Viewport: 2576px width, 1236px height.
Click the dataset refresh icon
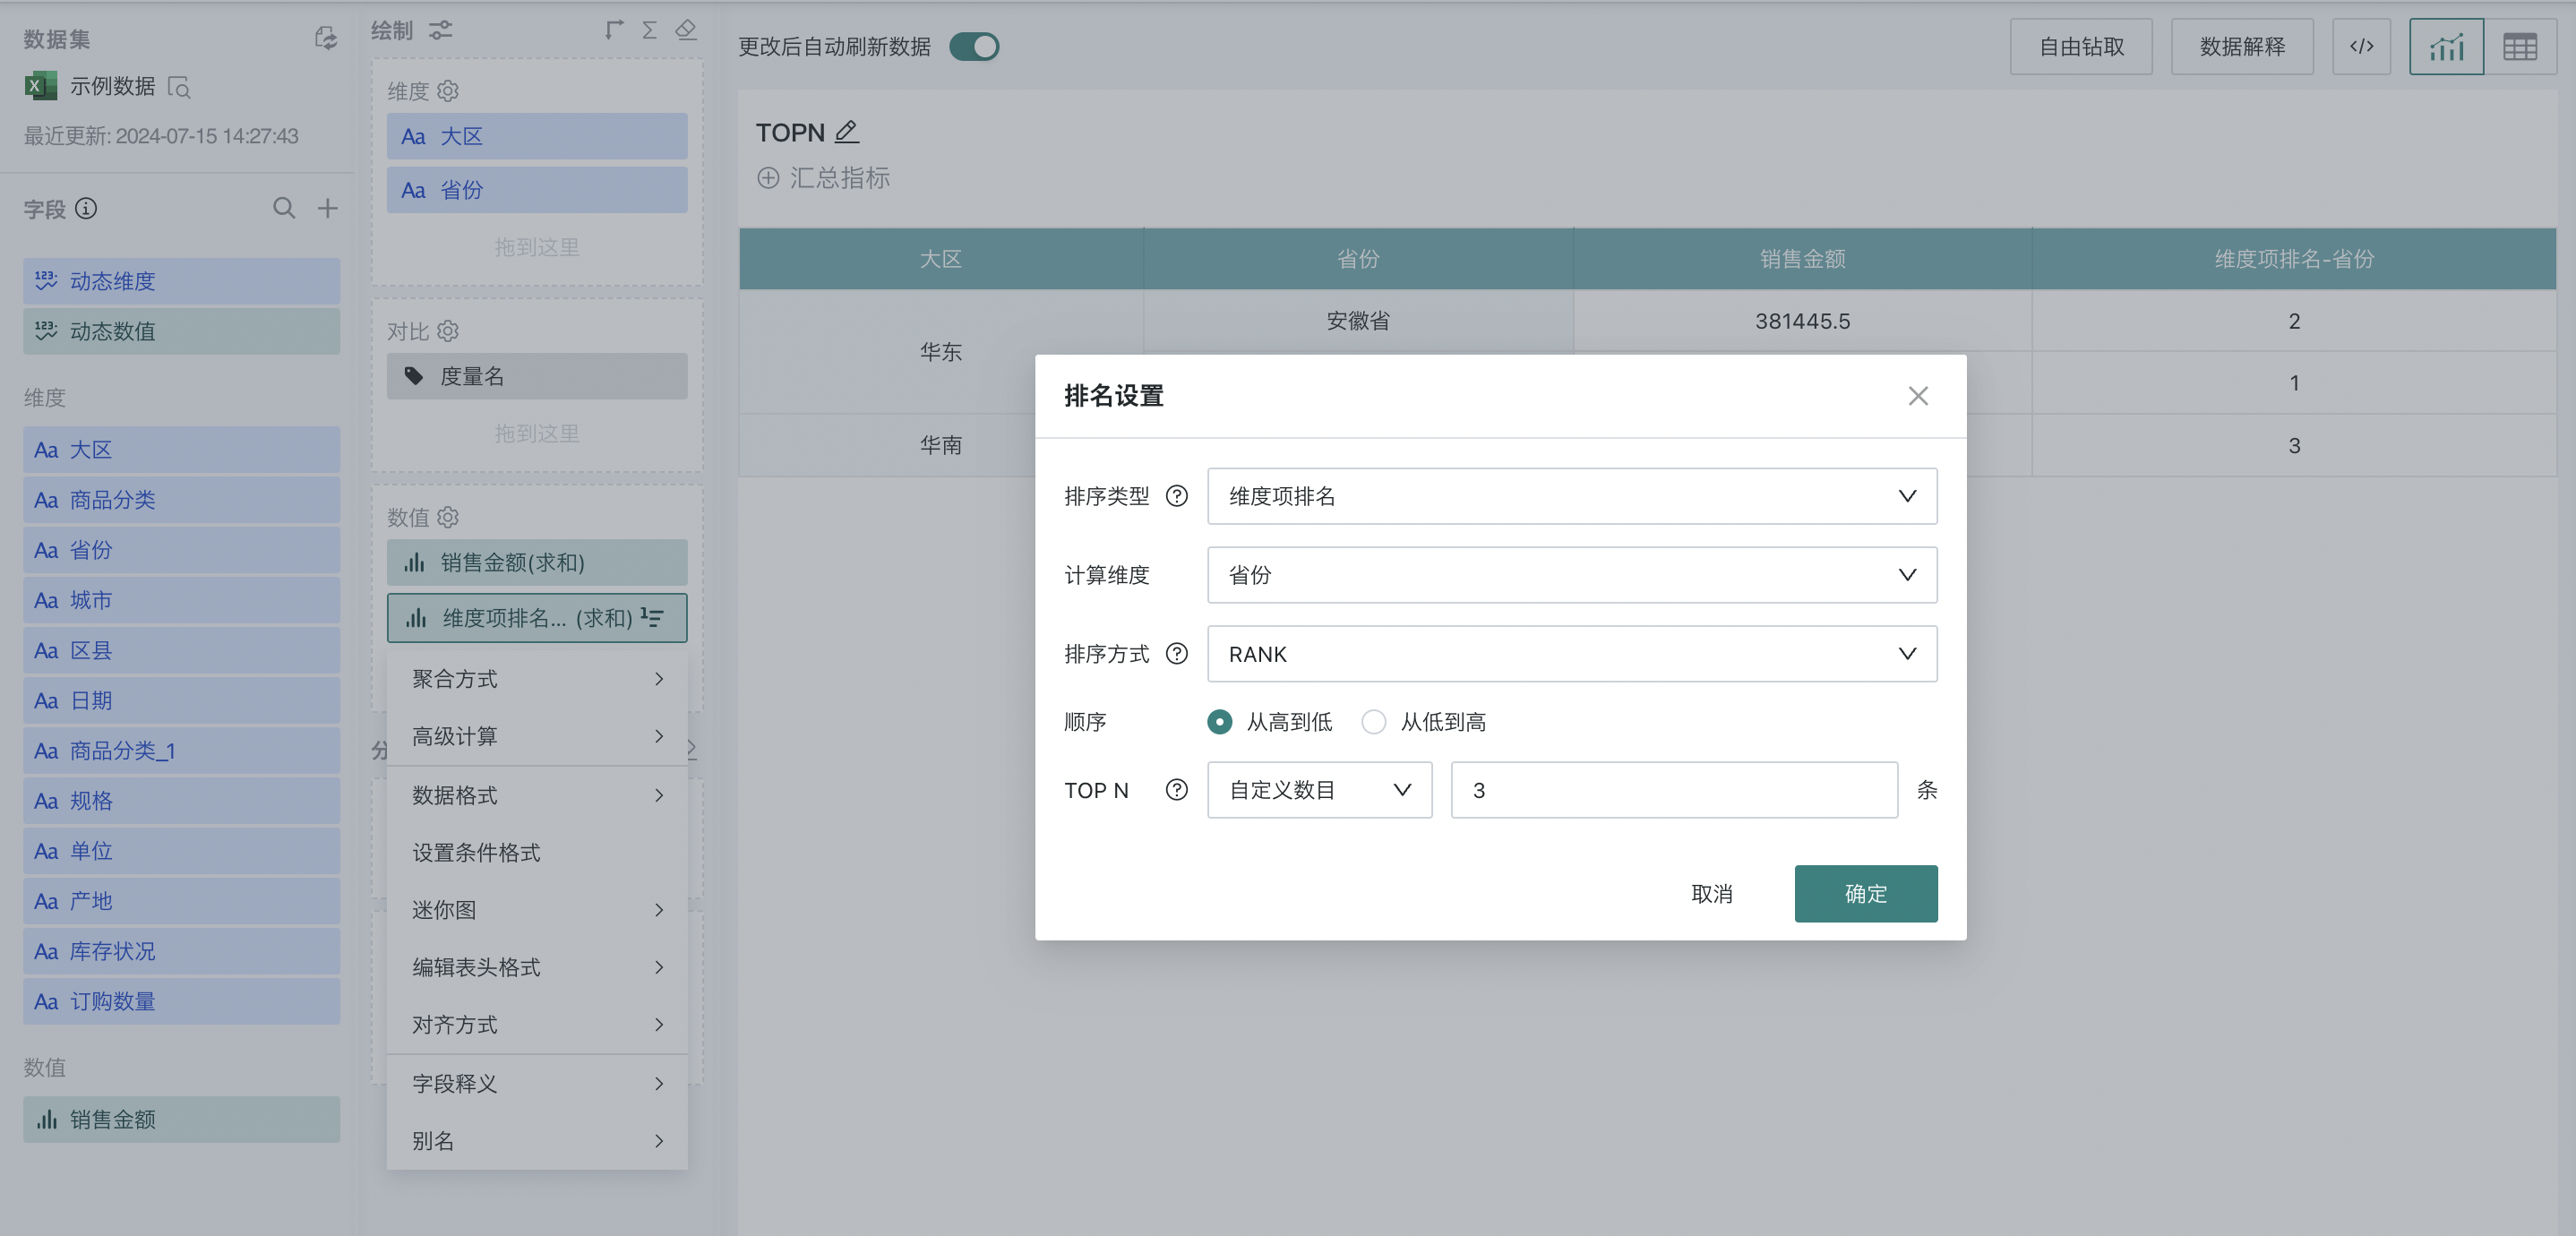click(325, 38)
